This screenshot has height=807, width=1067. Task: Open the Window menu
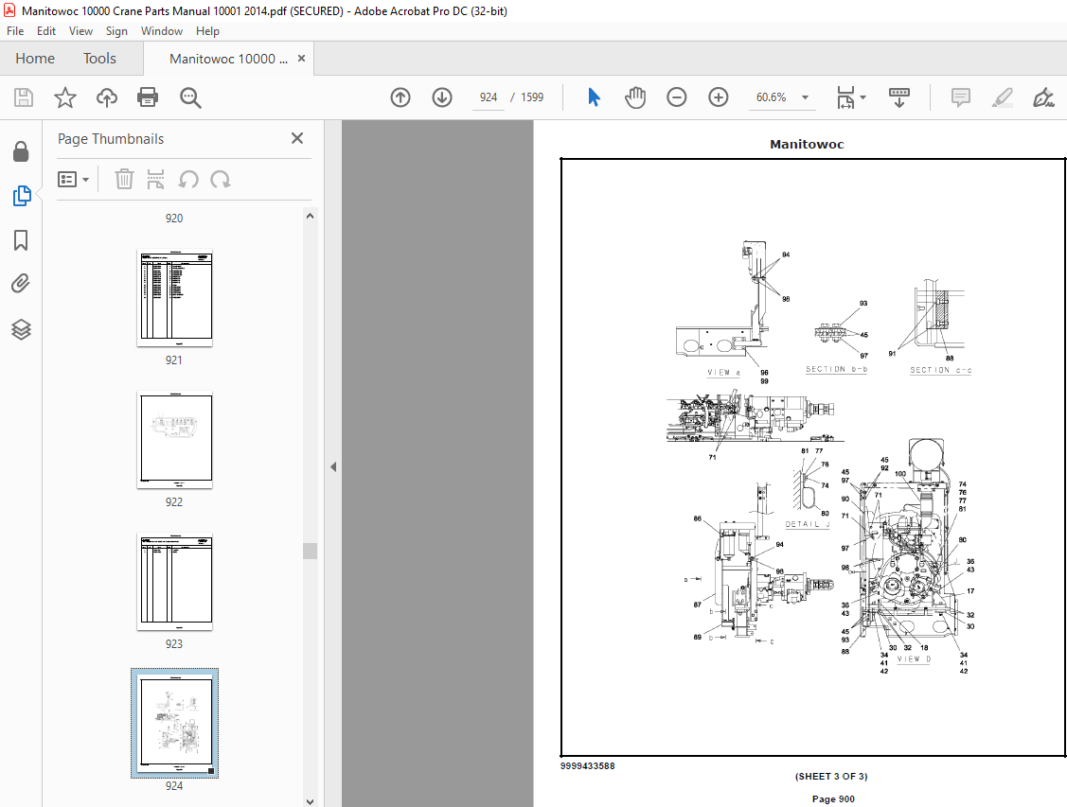[161, 31]
